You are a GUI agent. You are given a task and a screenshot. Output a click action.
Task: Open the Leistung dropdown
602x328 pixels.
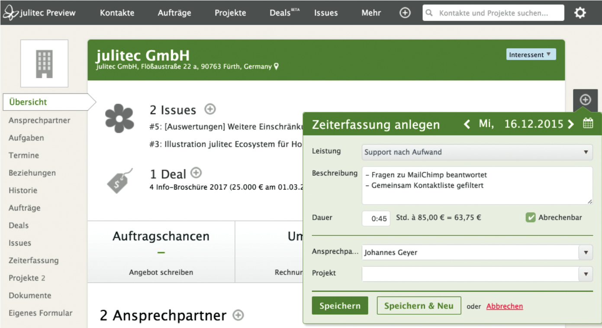point(477,152)
